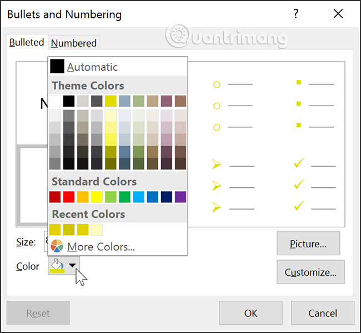Image resolution: width=361 pixels, height=333 pixels.
Task: Pick the dark gray theme color top swatch
Action: point(97,101)
